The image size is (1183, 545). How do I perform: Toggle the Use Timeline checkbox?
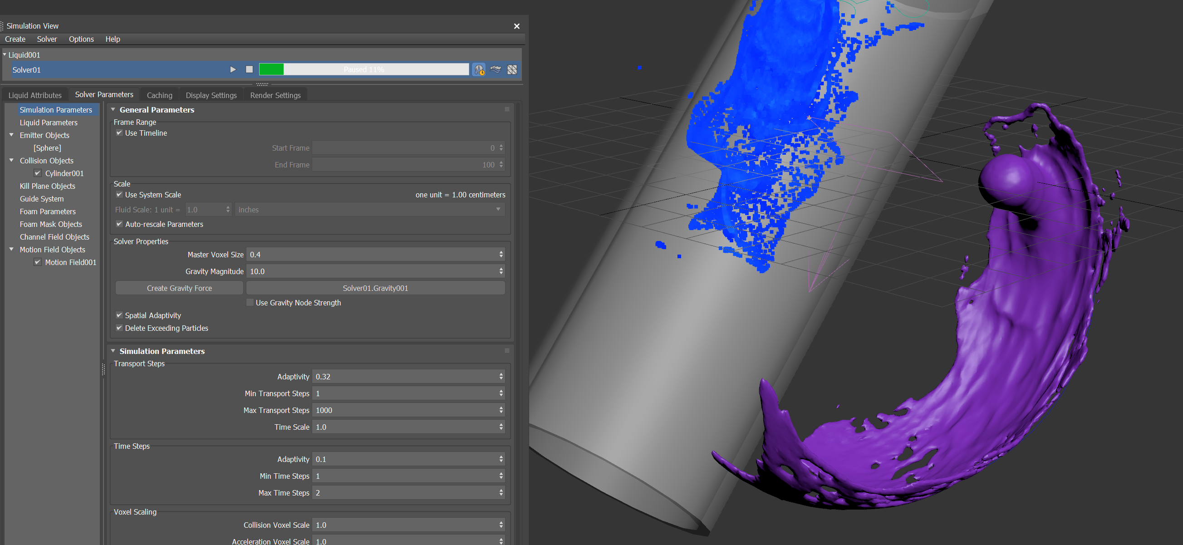click(x=120, y=133)
